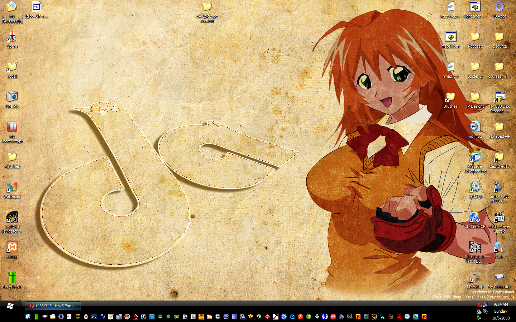This screenshot has width=516, height=322.
Task: Open the CapturedTV shortcut folder
Action: click(499, 160)
